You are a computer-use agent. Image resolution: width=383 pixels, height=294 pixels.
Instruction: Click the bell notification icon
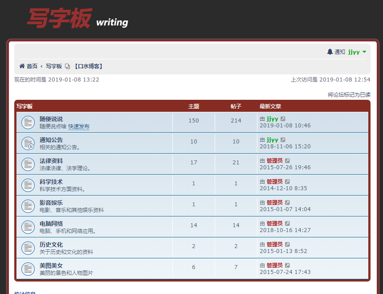pyautogui.click(x=330, y=52)
